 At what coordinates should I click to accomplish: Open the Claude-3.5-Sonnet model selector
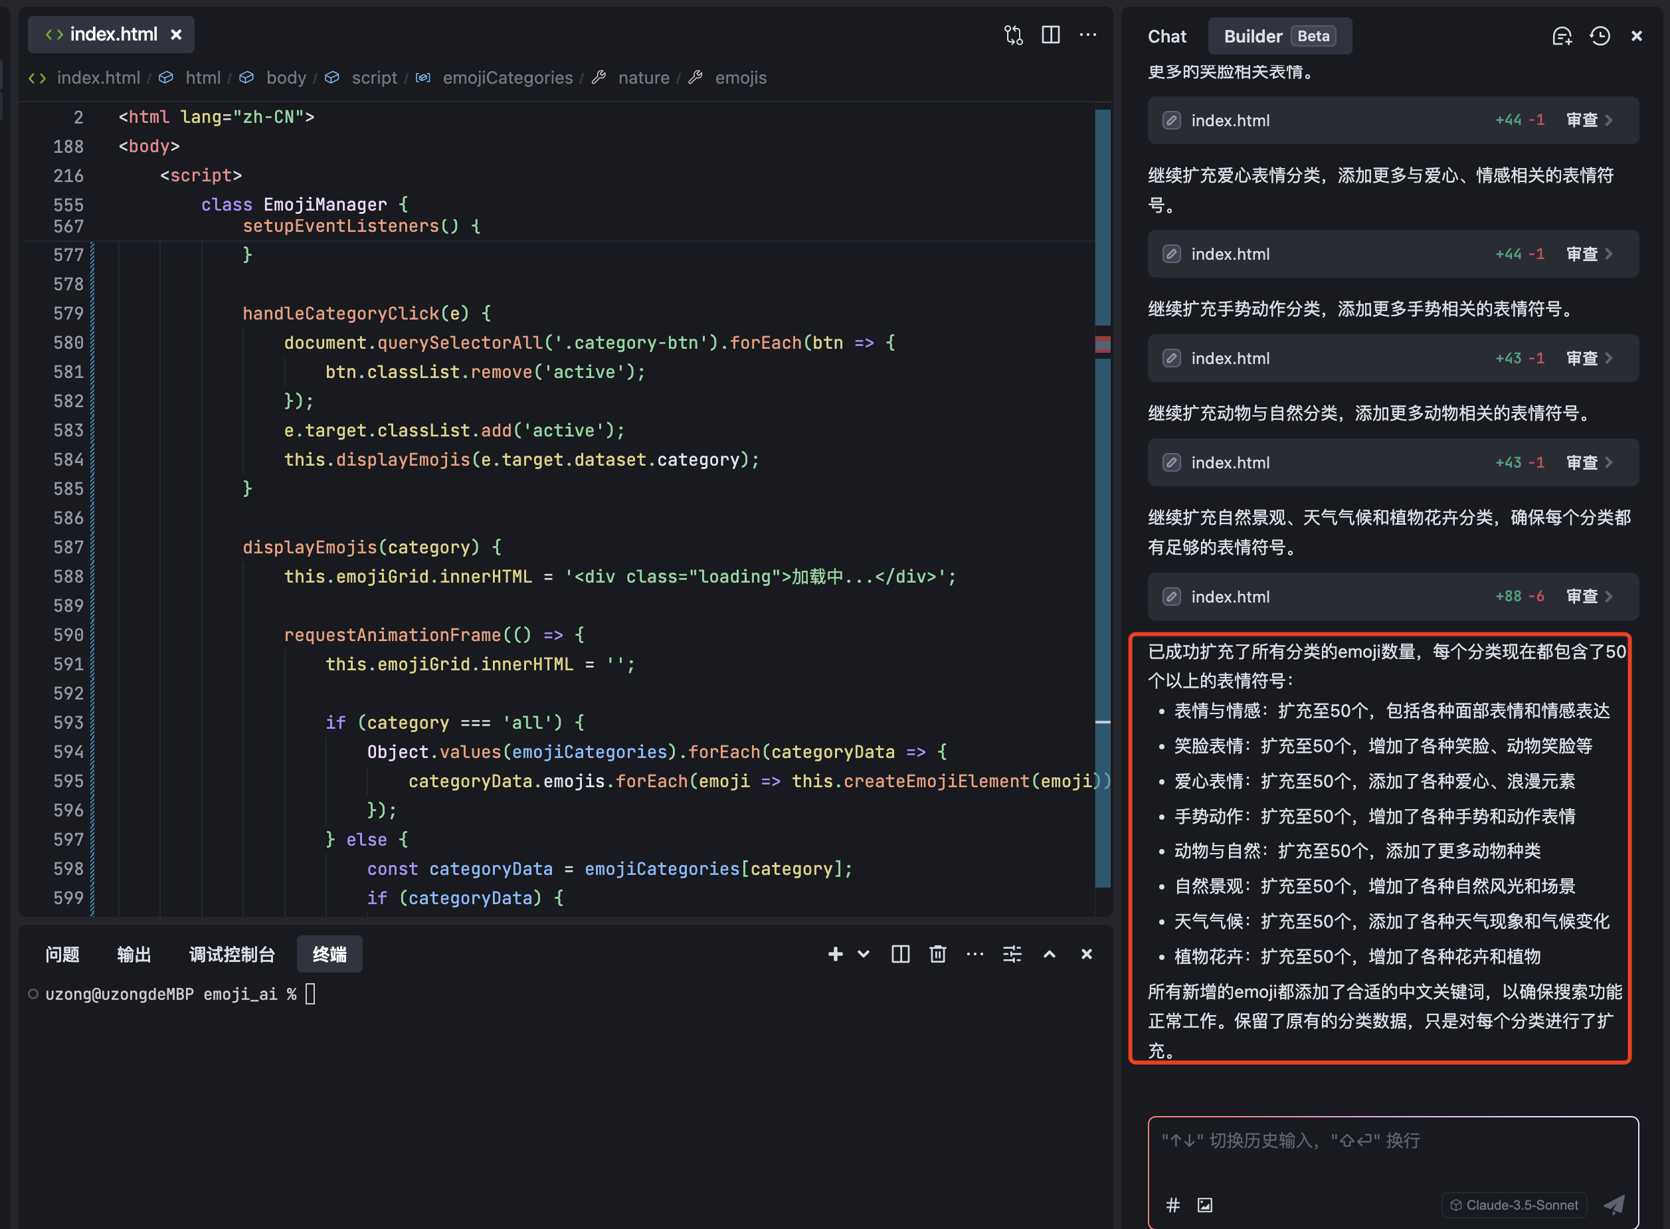click(x=1514, y=1204)
